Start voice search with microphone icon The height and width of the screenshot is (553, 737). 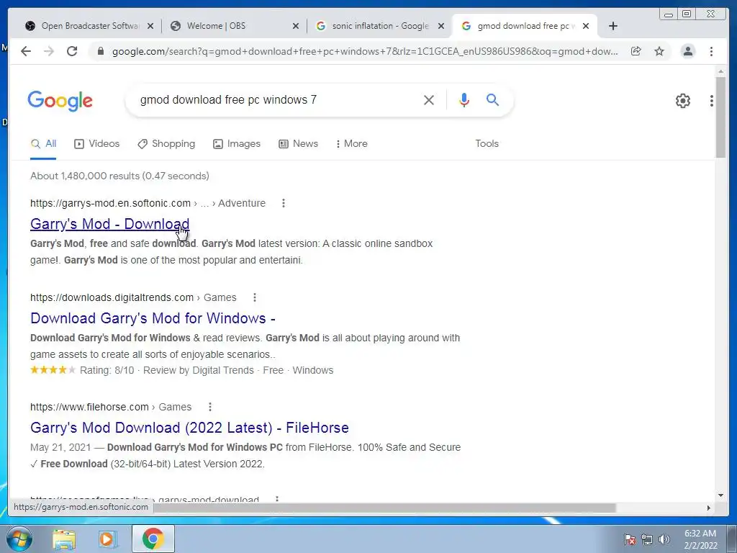coord(464,100)
